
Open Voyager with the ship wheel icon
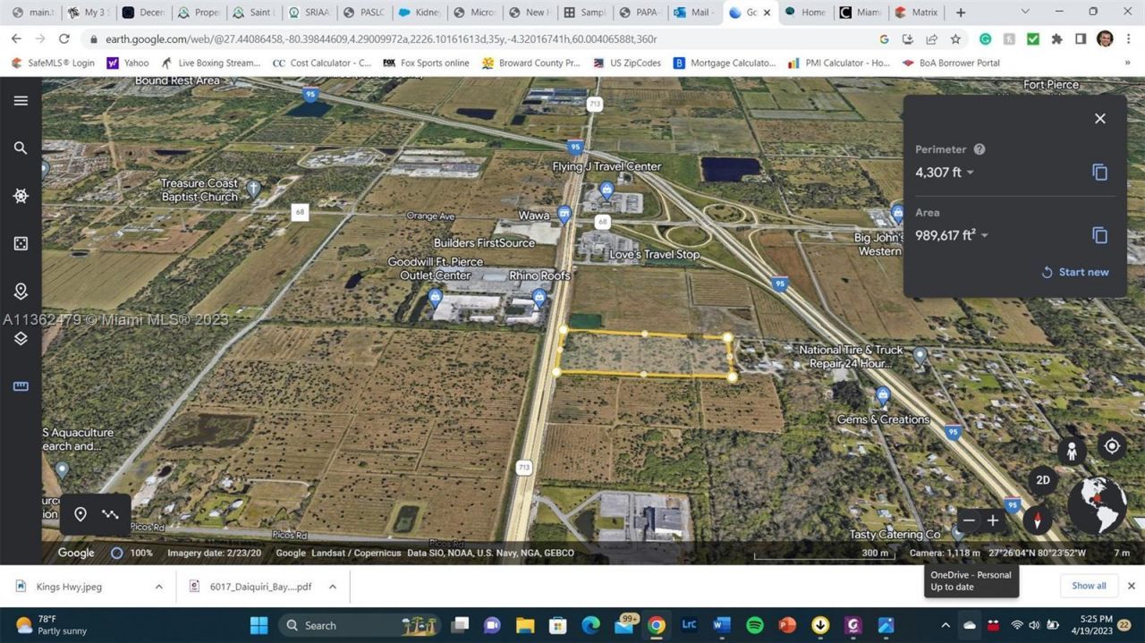point(20,196)
